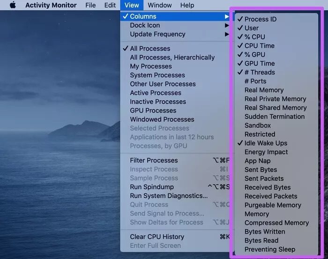The height and width of the screenshot is (259, 328).
Task: Choose GPU Processes filter
Action: [153, 111]
